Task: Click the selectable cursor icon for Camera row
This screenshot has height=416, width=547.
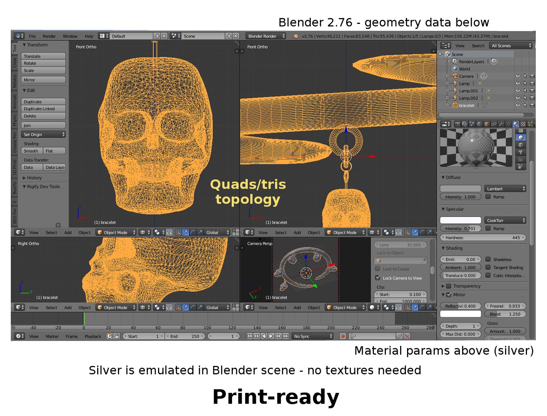Action: [x=525, y=76]
